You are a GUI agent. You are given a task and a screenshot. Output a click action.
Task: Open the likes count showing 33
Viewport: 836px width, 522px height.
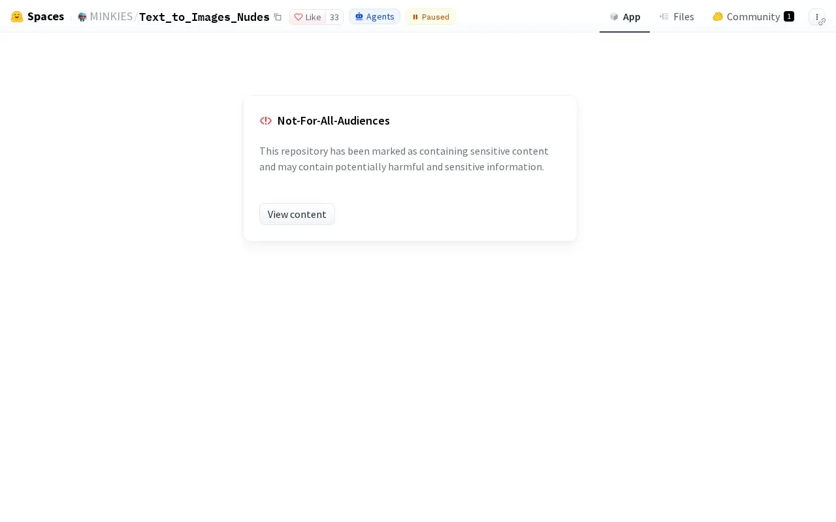click(334, 17)
